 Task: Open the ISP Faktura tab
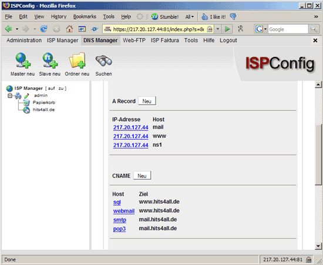click(x=165, y=41)
